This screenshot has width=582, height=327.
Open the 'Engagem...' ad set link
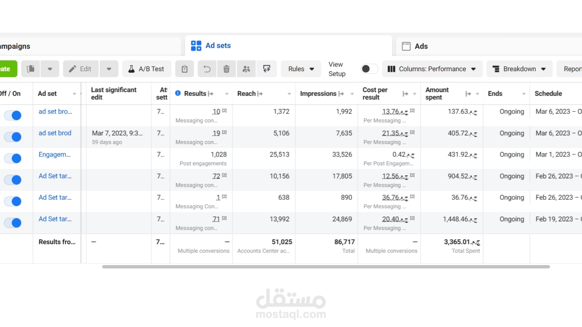click(x=55, y=154)
